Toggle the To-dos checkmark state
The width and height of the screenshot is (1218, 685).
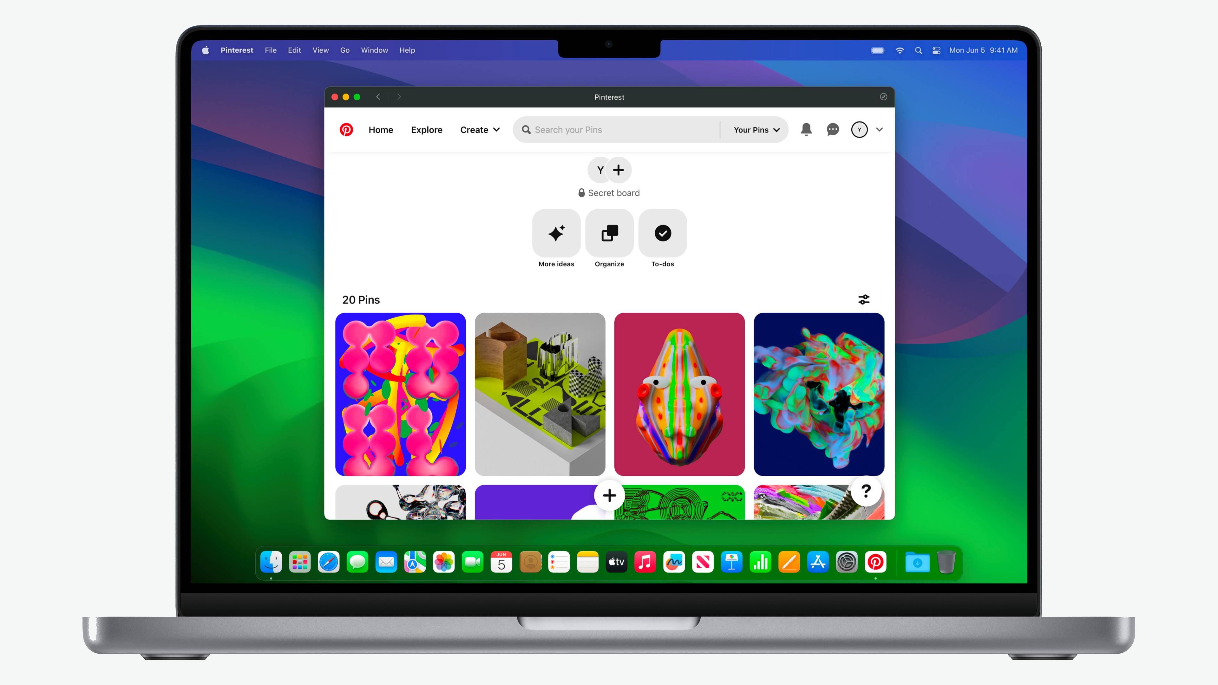pyautogui.click(x=662, y=232)
